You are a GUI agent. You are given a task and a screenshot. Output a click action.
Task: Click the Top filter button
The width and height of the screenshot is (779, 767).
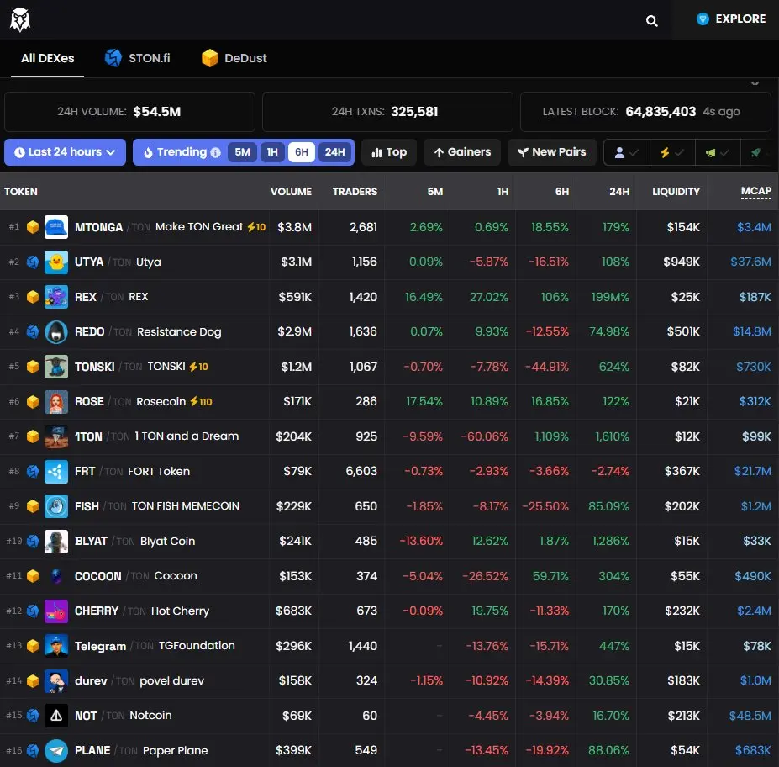389,152
